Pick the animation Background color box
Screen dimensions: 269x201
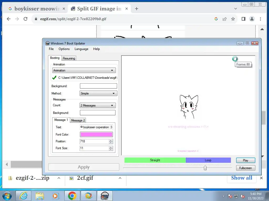99,86
